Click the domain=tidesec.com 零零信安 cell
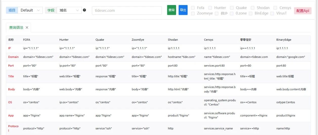Screen dimensions: 318x135 click(254, 57)
